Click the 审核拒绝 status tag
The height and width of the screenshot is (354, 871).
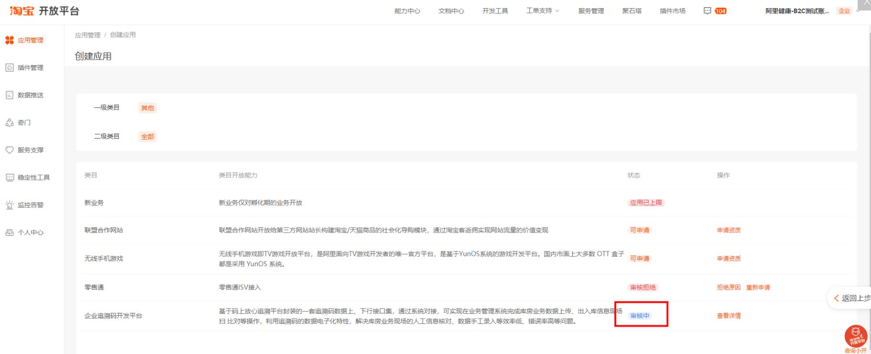[643, 288]
